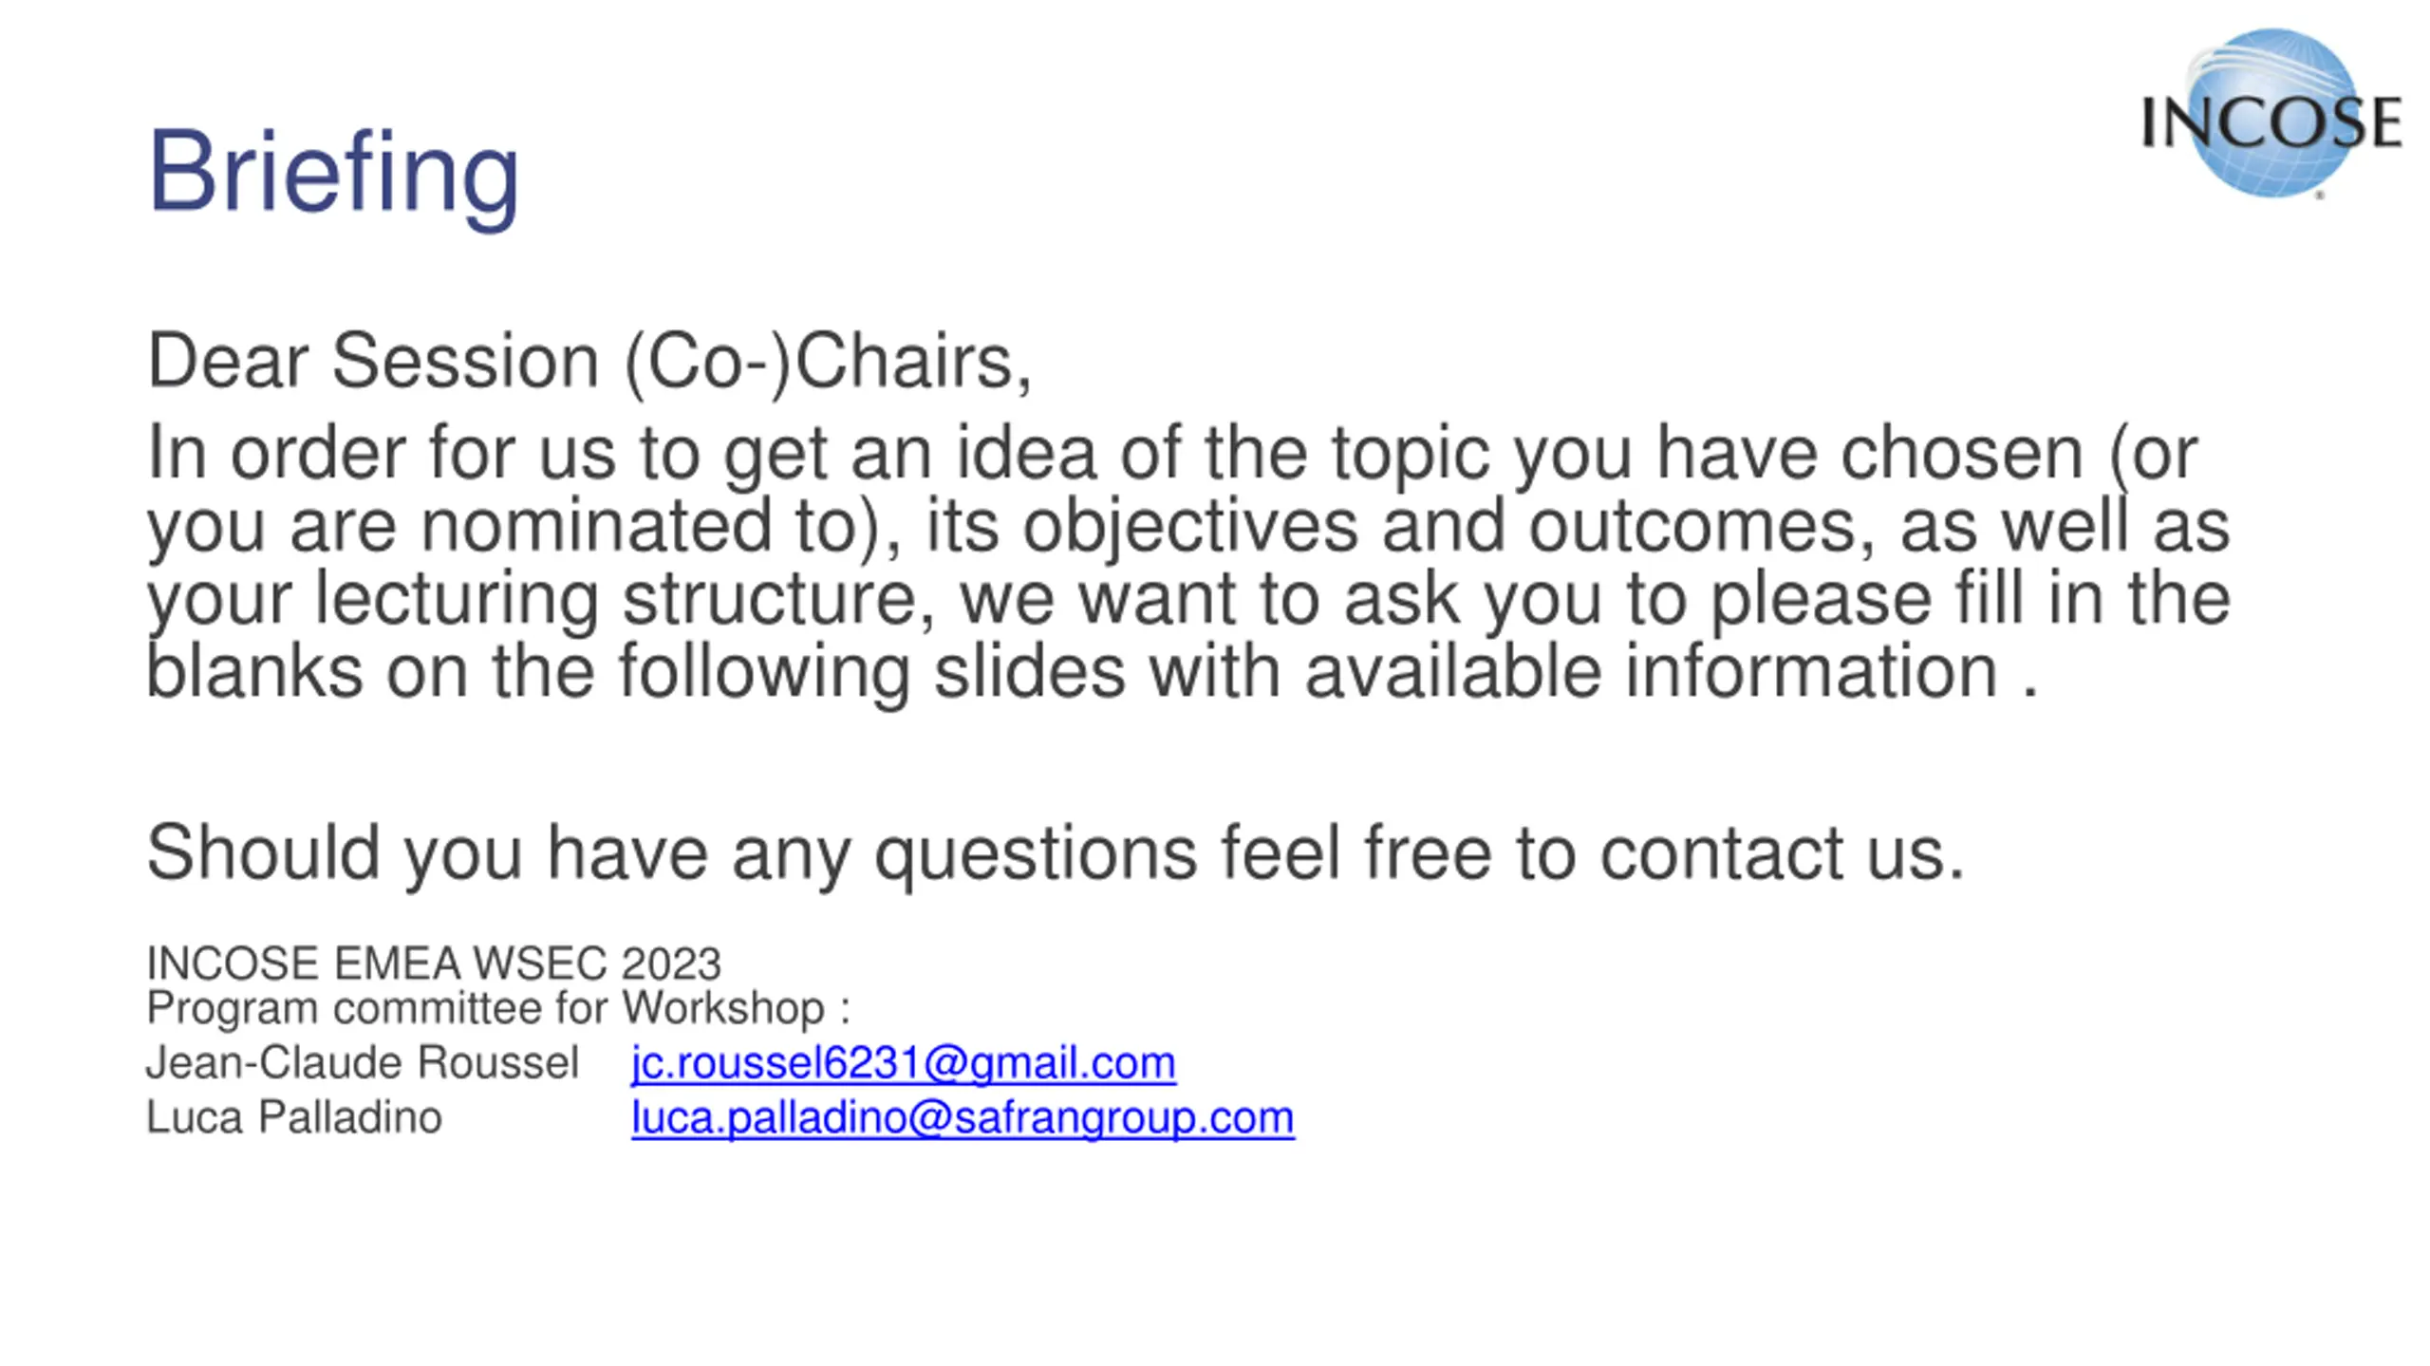Click the Dear Session (Co-)Chairs greeting
Screen dimensions: 2430x1366
coord(589,362)
